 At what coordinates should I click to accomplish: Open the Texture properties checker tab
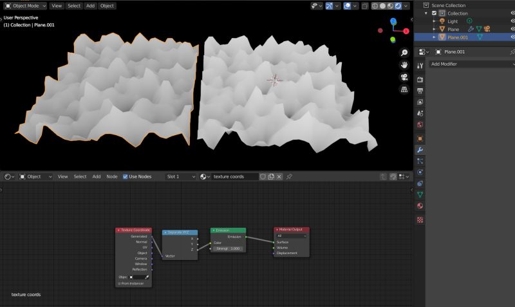[x=420, y=220]
